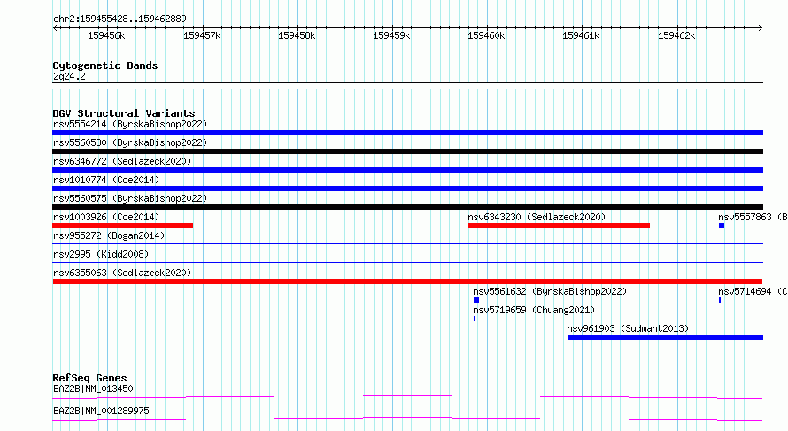Select the small blue mark under nsv5557863
Image resolution: width=788 pixels, height=431 pixels.
tap(722, 226)
